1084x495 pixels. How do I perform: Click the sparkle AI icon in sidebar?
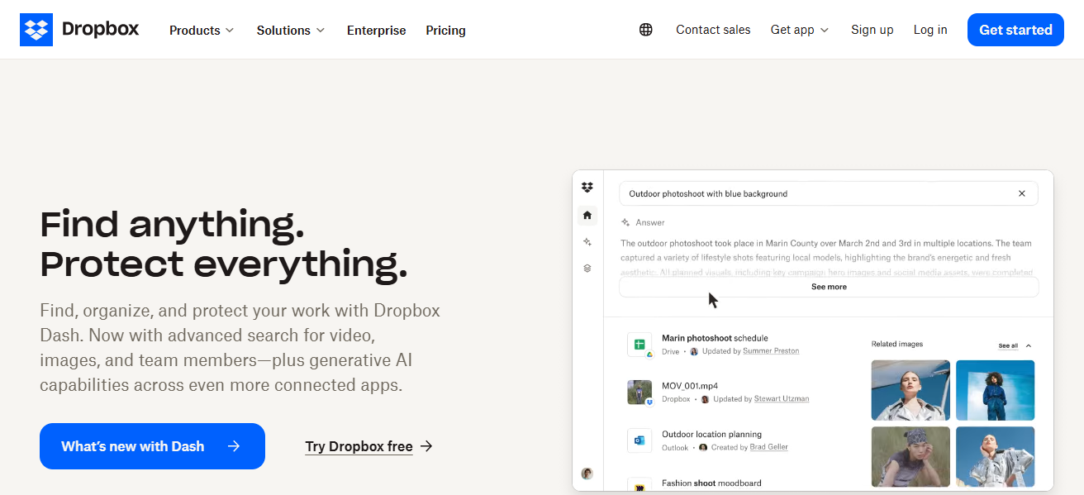coord(587,242)
